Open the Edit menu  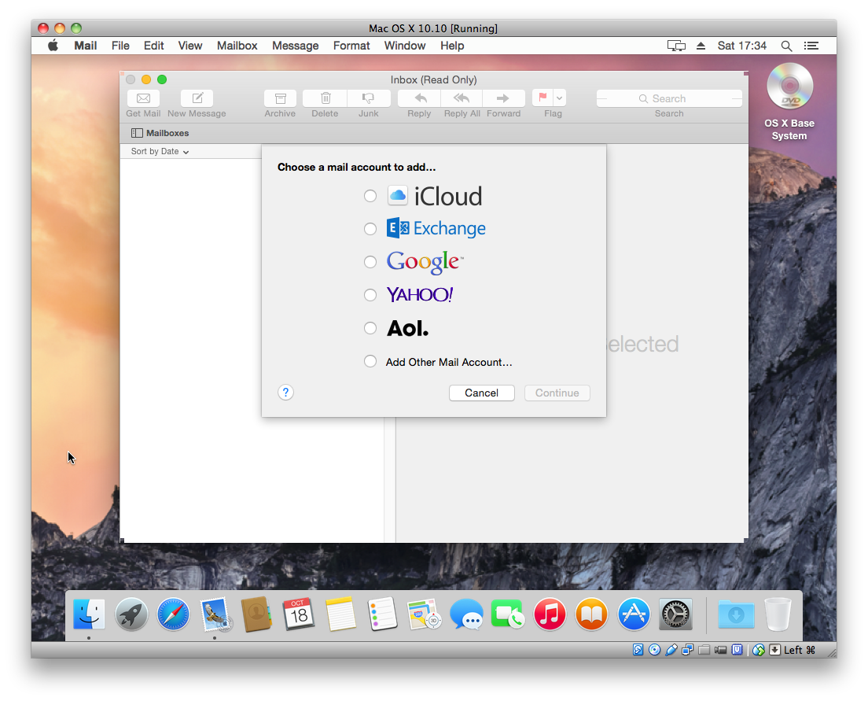pyautogui.click(x=154, y=46)
